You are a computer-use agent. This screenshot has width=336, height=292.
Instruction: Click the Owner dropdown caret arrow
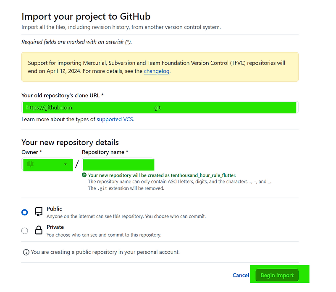click(x=66, y=164)
